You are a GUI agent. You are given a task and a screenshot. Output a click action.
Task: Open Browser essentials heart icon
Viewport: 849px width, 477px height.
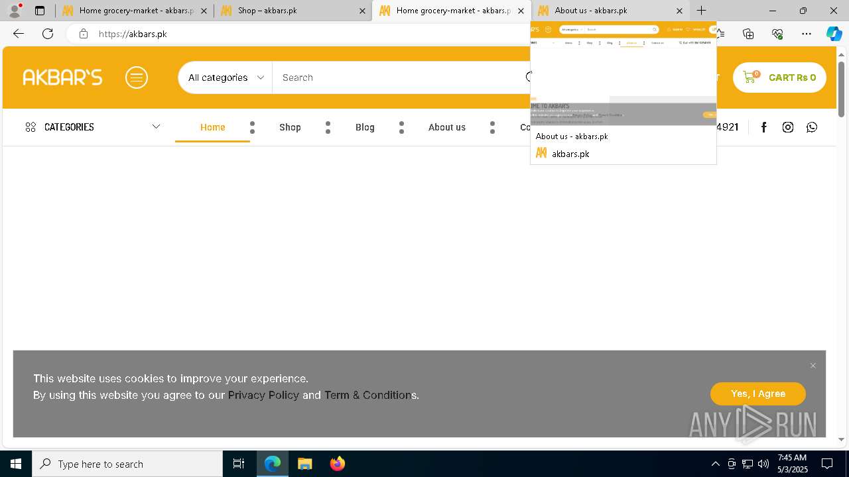pyautogui.click(x=777, y=34)
